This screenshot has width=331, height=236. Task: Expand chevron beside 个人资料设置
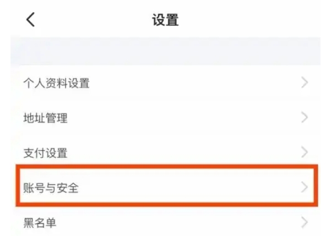point(304,83)
